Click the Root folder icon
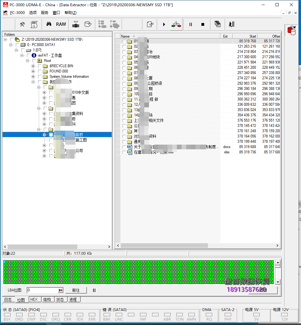Viewport: 301px width, 325px height. (39, 61)
